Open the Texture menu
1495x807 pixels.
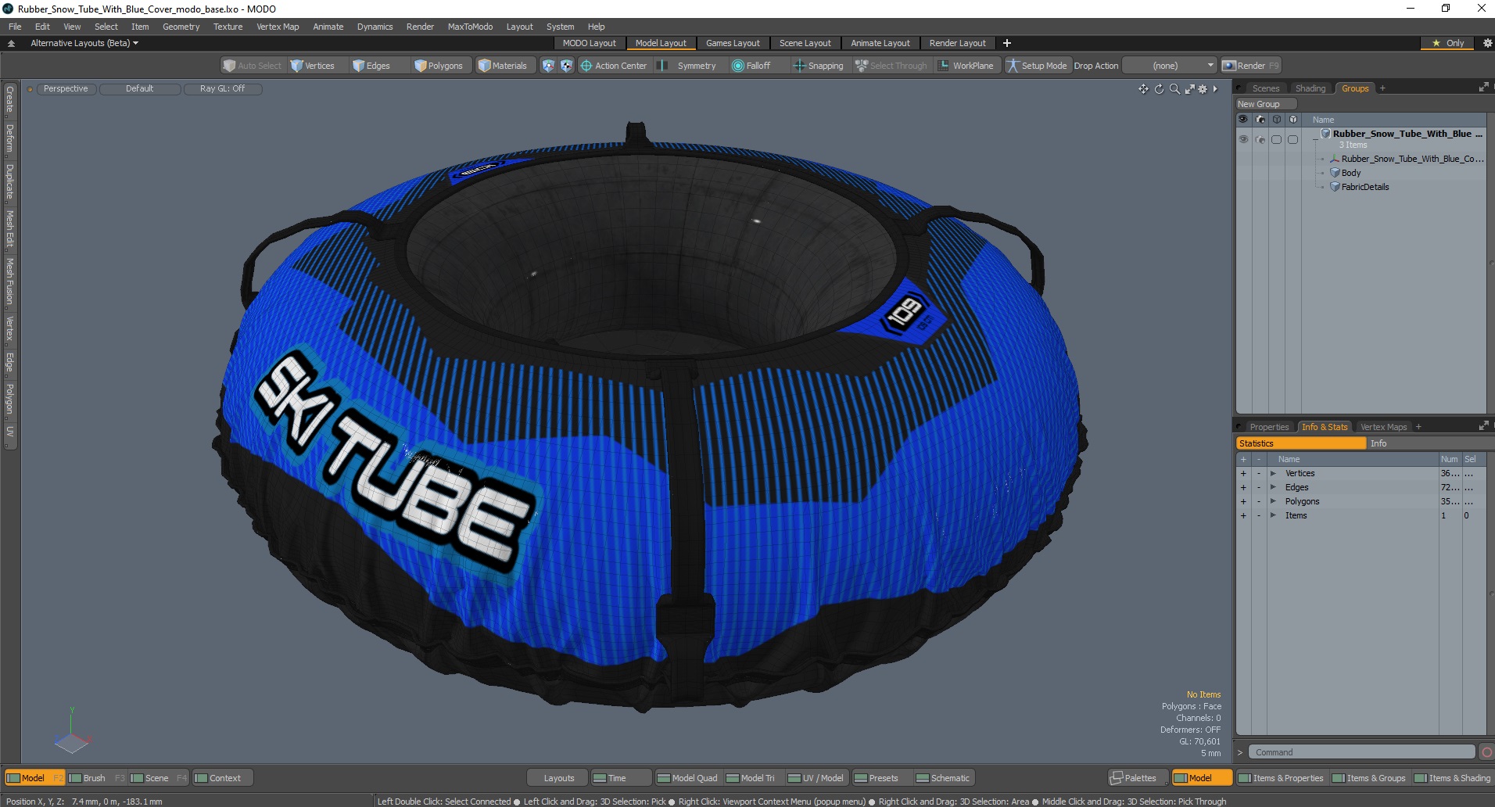(x=228, y=27)
